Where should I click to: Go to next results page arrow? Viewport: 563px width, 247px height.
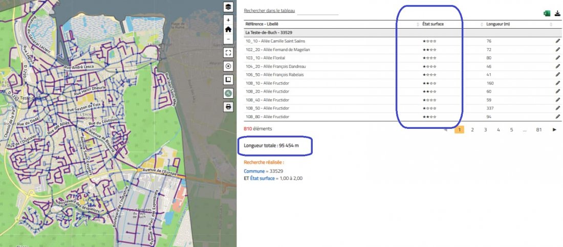(554, 129)
